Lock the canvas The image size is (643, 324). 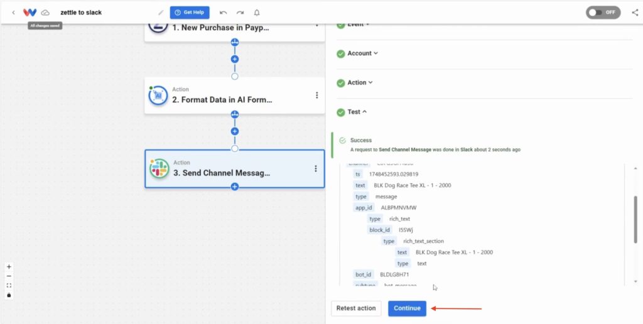point(9,295)
